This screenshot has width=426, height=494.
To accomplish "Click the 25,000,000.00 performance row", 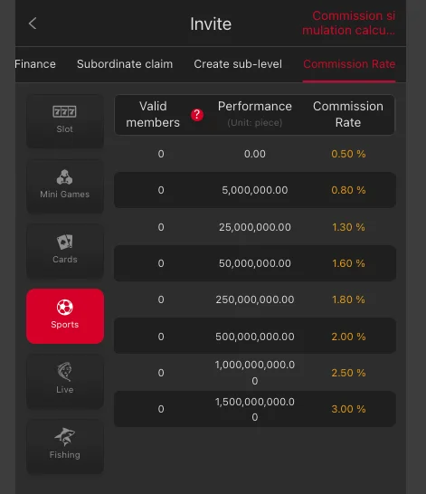I will 255,227.
